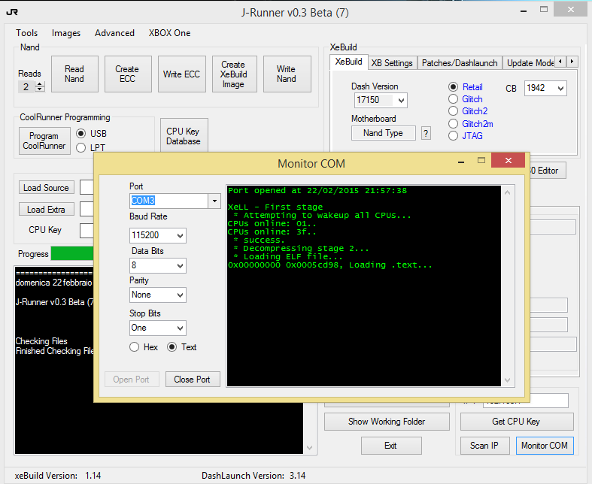Click the Write Nand button
592x484 pixels.
[287, 74]
